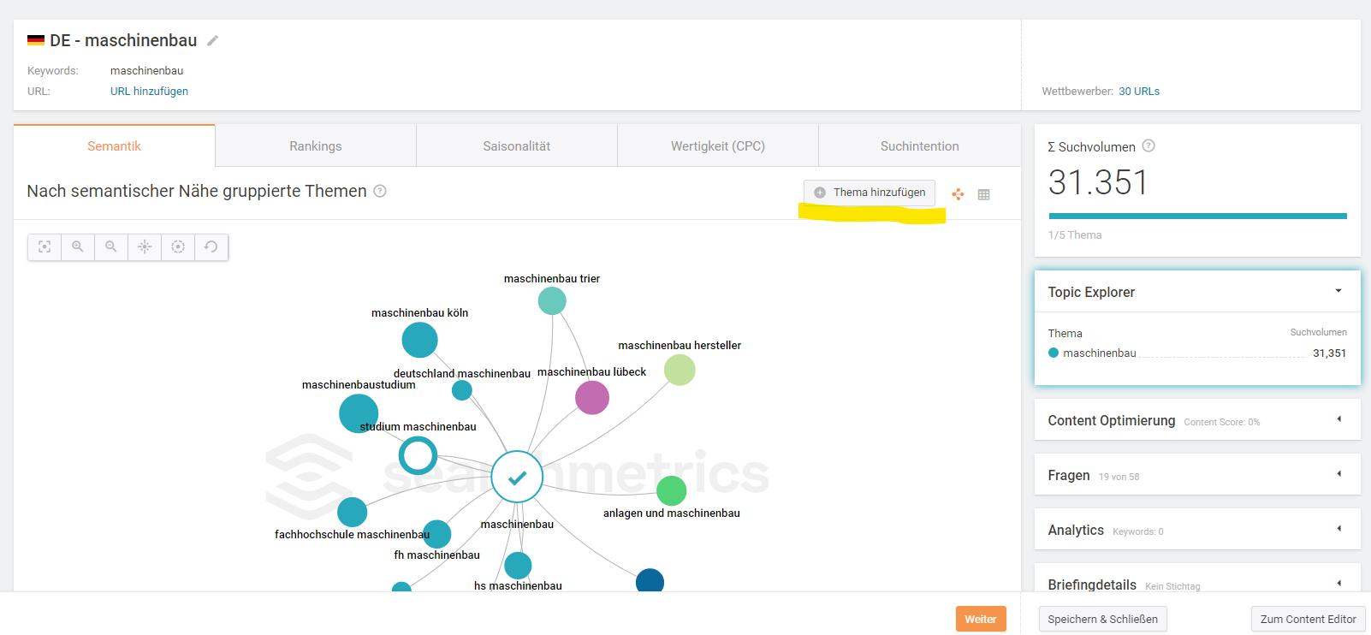Click the maschinenbau keyword value
The height and width of the screenshot is (635, 1371).
(x=146, y=71)
